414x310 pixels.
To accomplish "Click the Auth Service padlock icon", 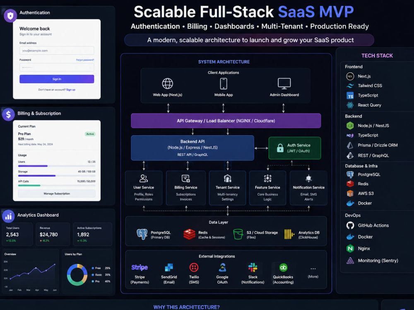I will [x=280, y=148].
